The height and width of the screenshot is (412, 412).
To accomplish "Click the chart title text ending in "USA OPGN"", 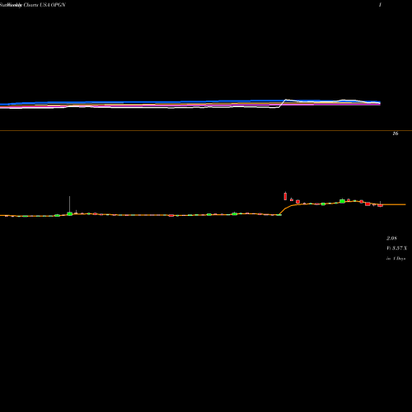I will click(33, 5).
